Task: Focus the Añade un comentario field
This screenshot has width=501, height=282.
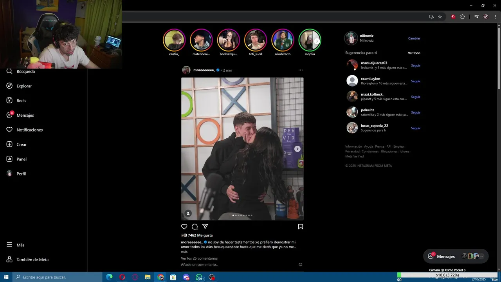Action: click(x=238, y=265)
